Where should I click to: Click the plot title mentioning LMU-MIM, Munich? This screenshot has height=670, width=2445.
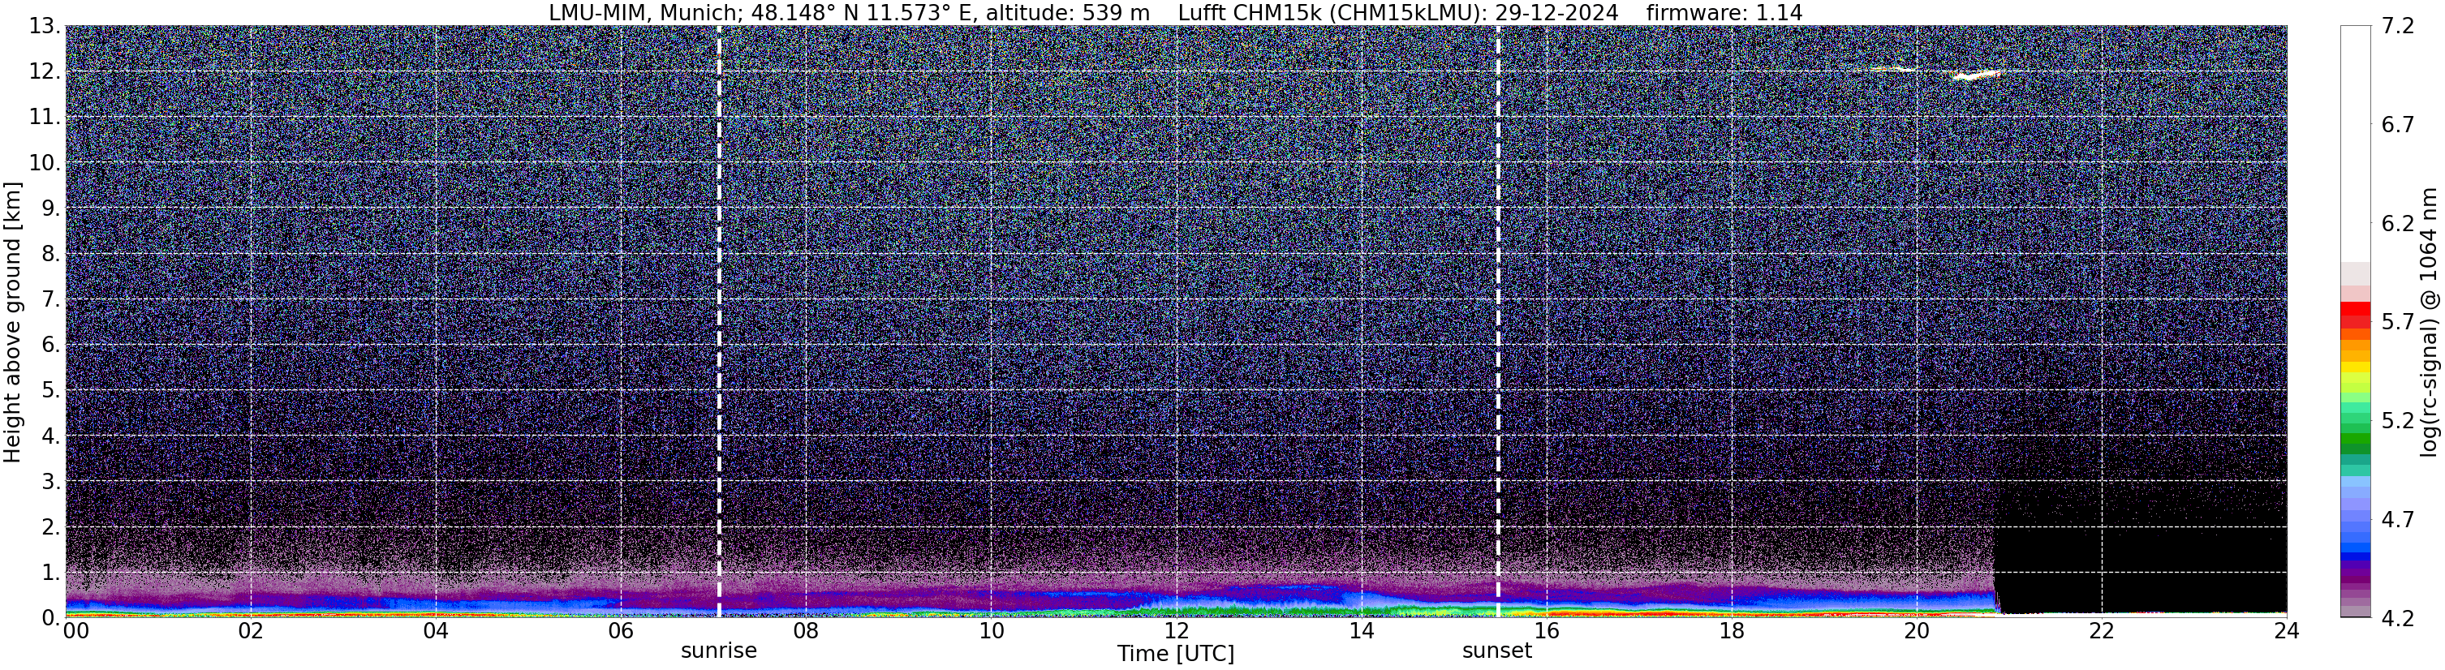tap(1175, 12)
